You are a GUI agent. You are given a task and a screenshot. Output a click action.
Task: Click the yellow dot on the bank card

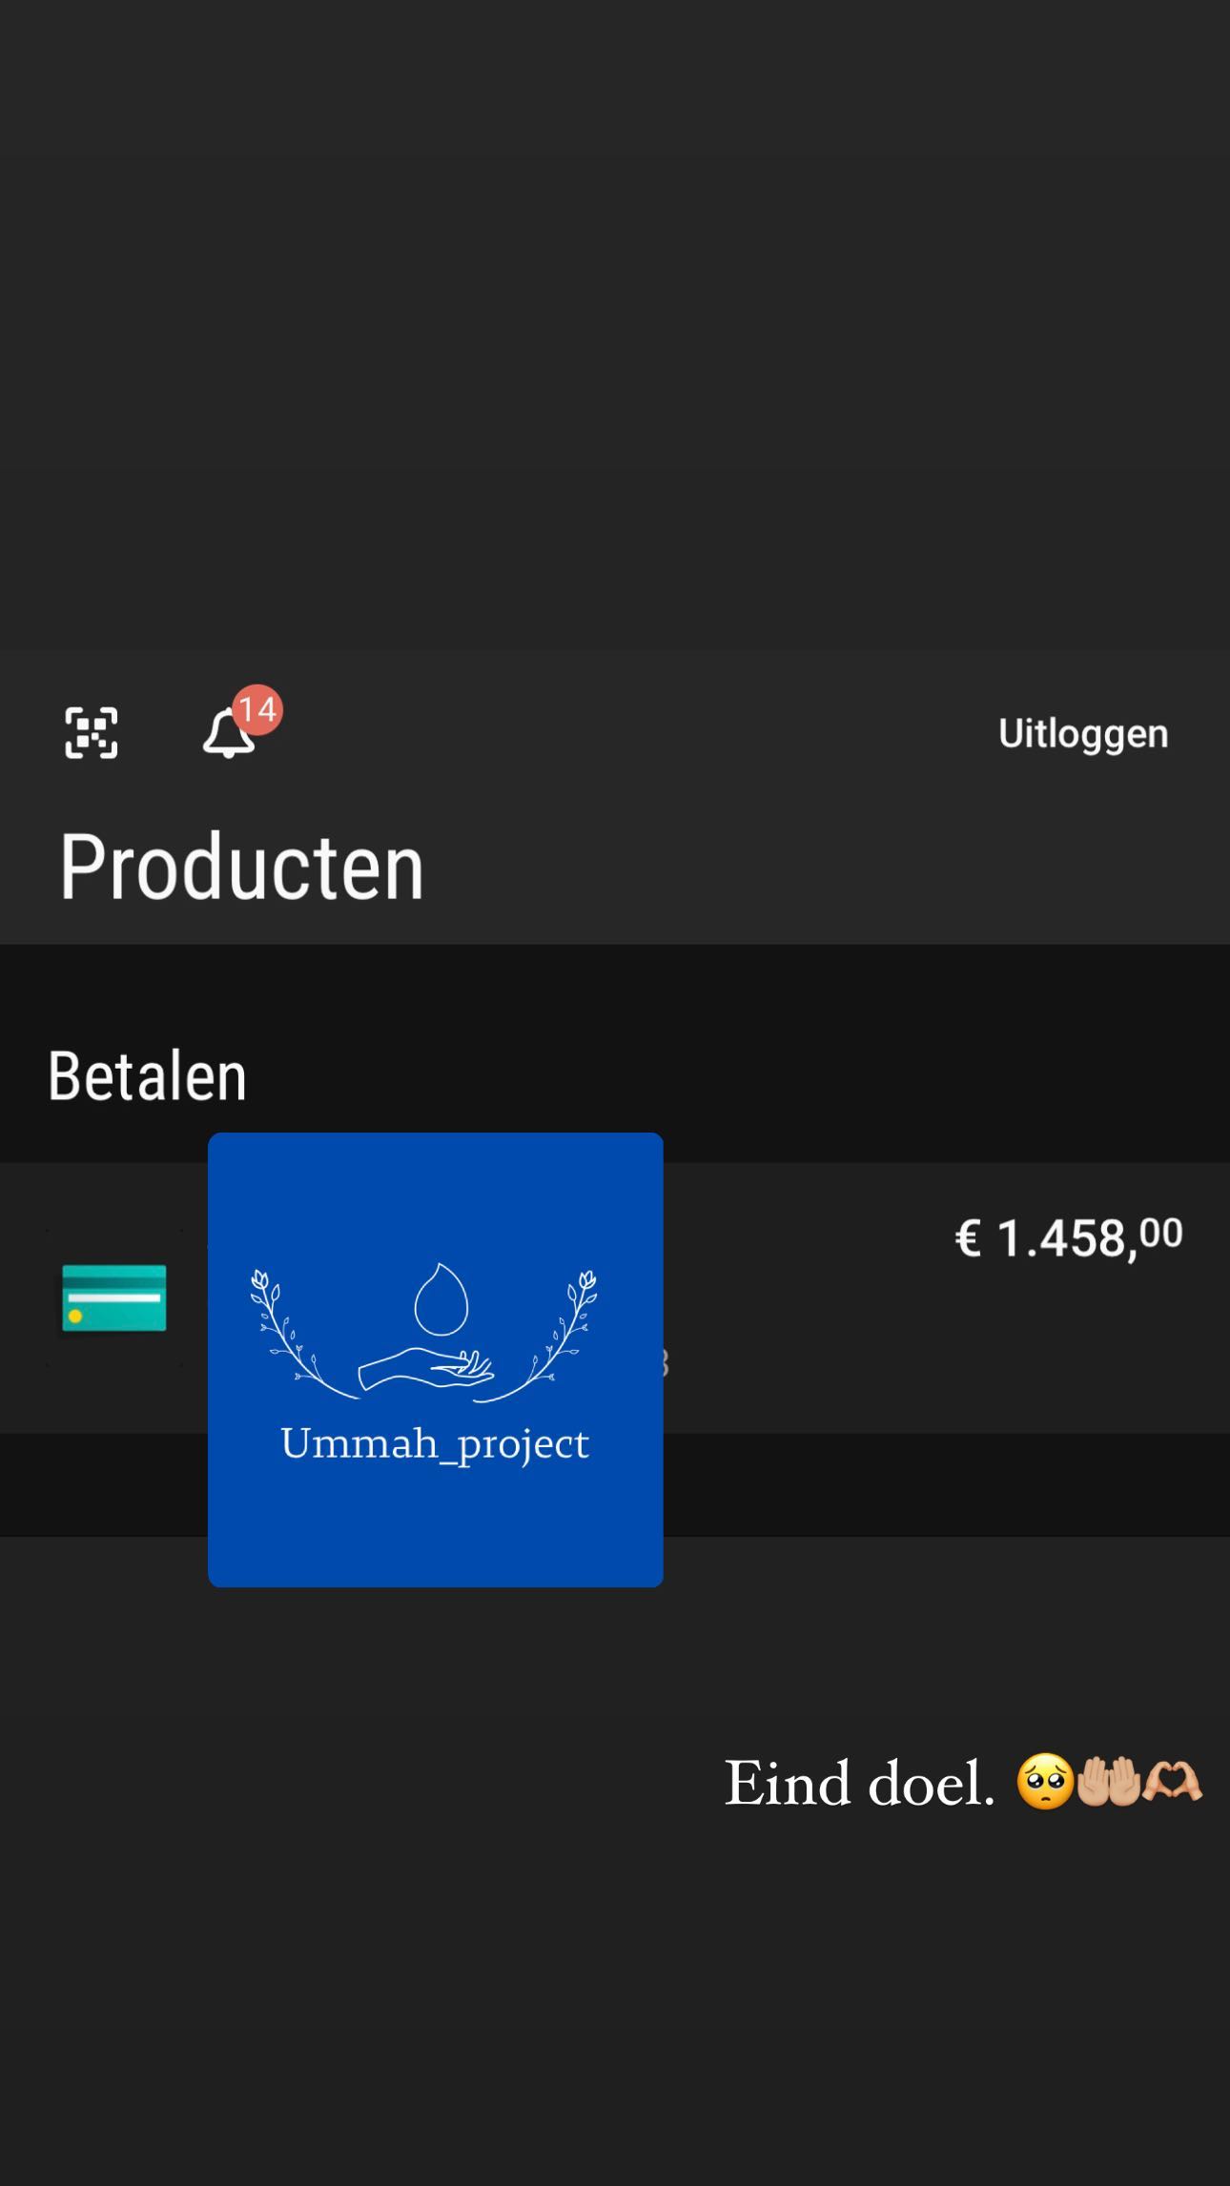point(75,1316)
